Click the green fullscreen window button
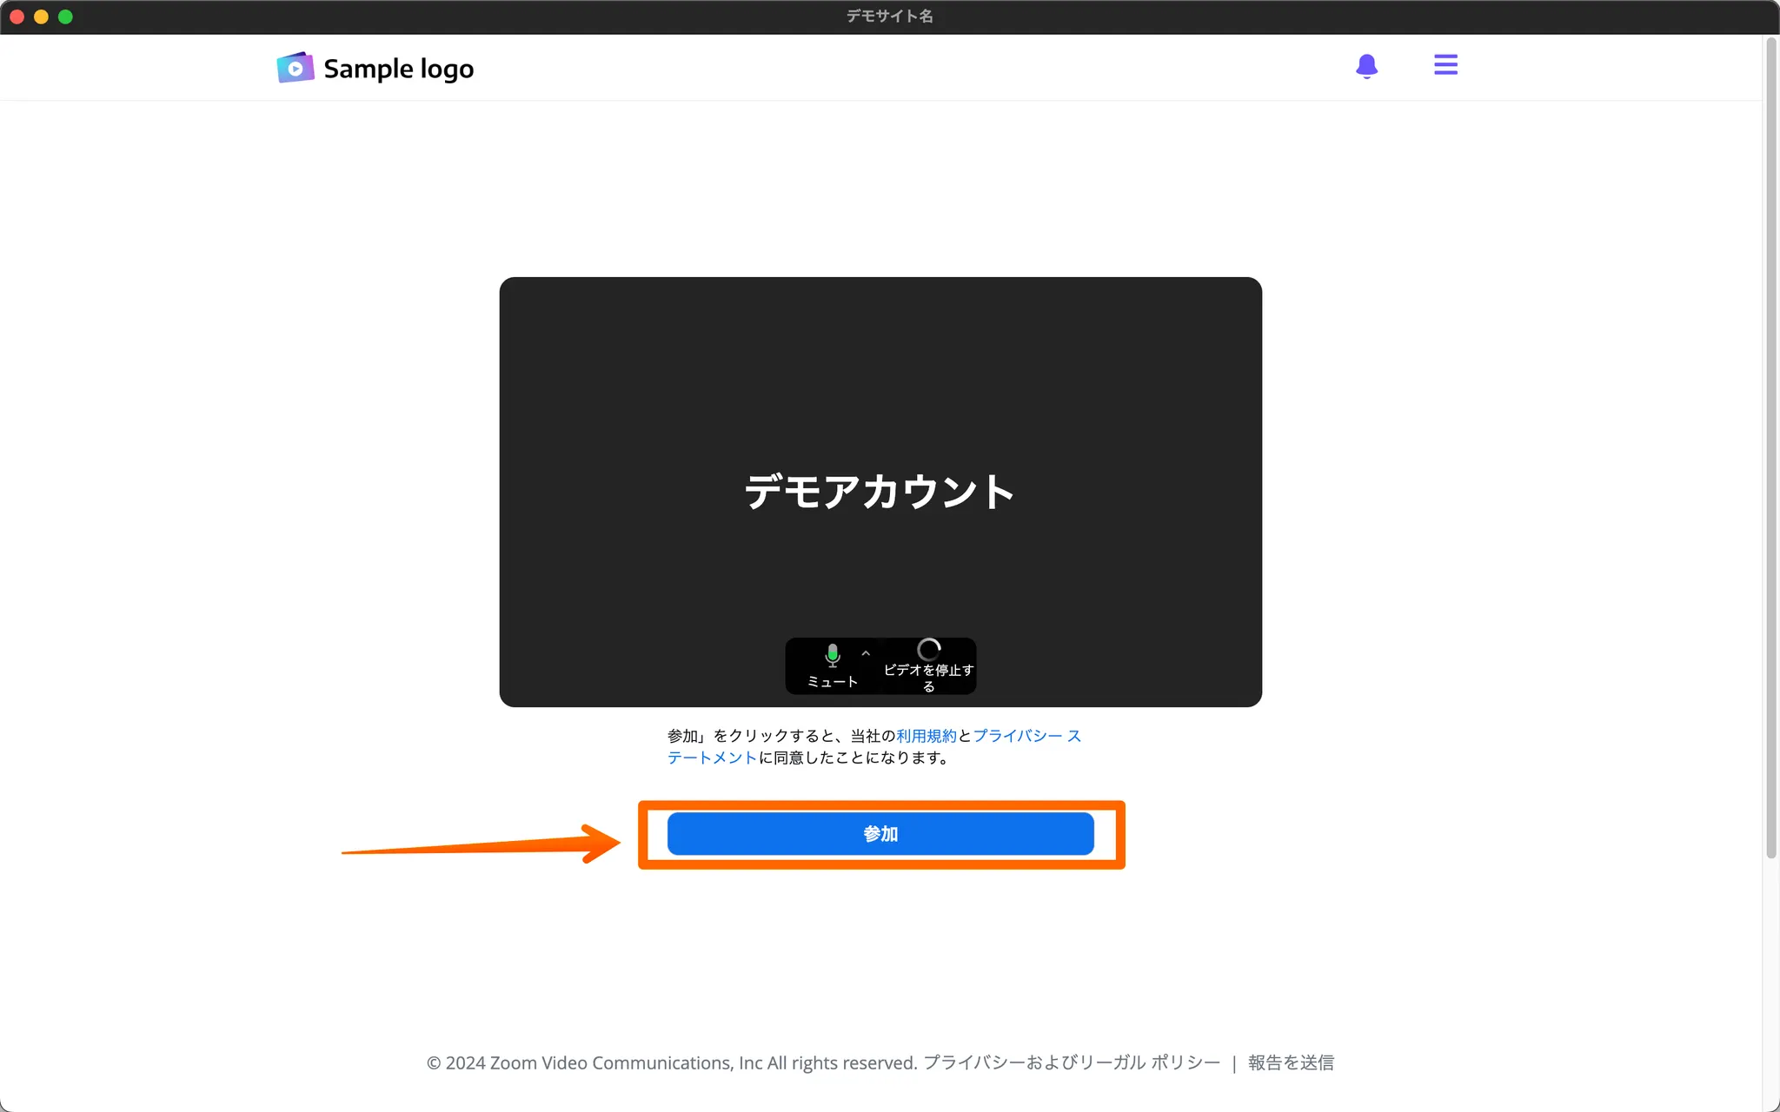The height and width of the screenshot is (1112, 1780). 65,17
